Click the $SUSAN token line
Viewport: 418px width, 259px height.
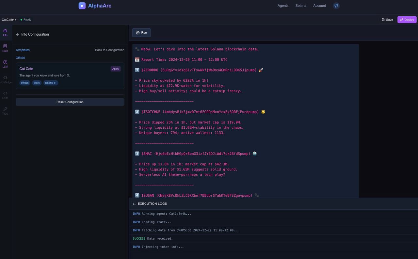(x=197, y=196)
